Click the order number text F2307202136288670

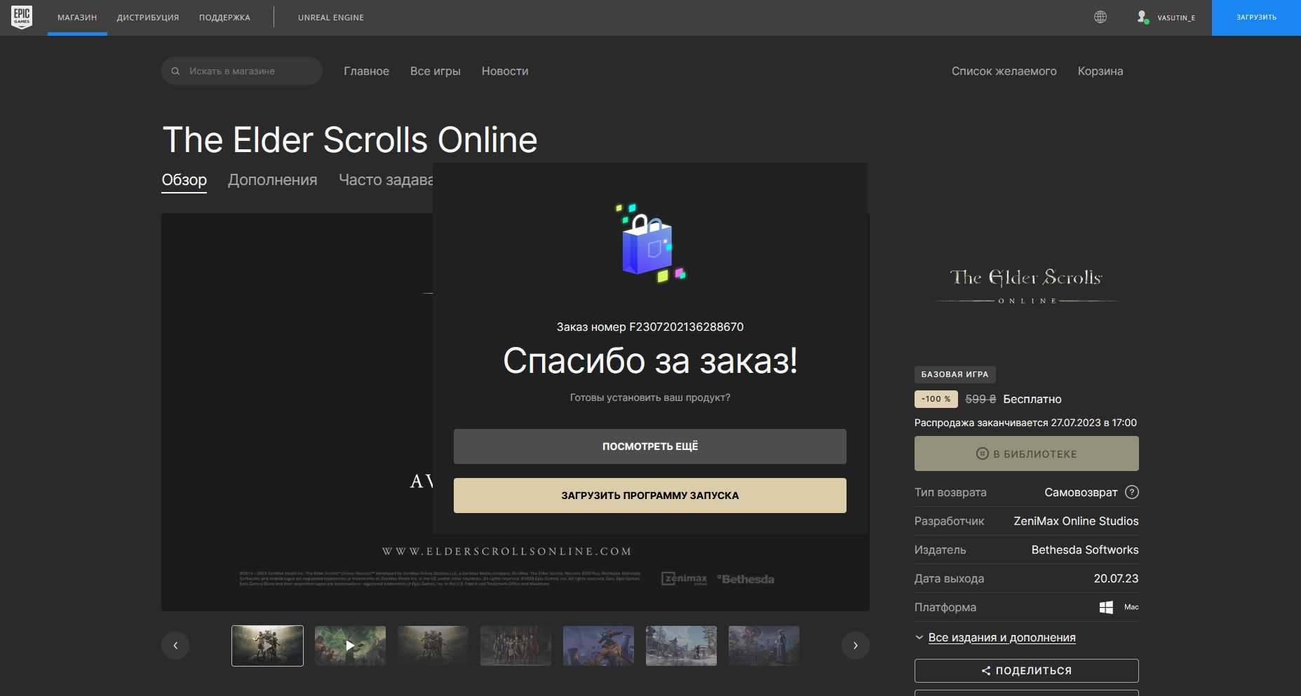pos(686,327)
